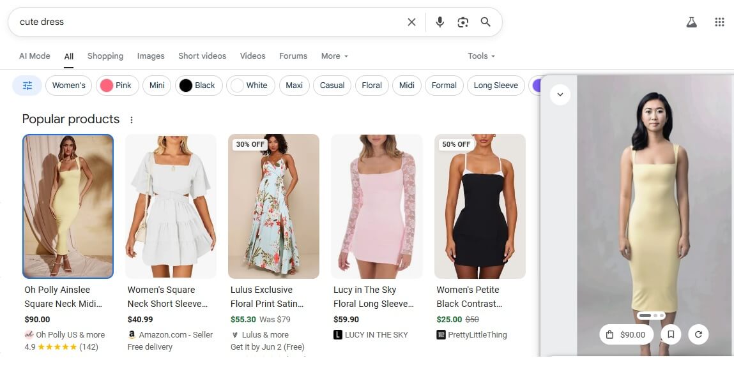Refresh the try-on image
Screen dimensions: 734x365
pyautogui.click(x=698, y=334)
